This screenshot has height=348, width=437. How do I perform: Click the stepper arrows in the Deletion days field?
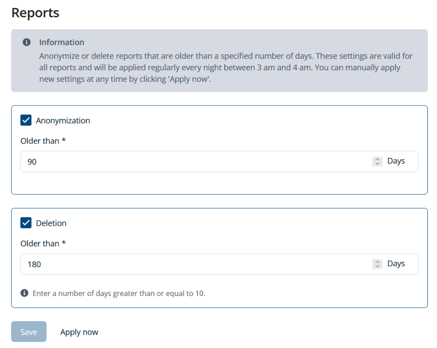point(377,264)
